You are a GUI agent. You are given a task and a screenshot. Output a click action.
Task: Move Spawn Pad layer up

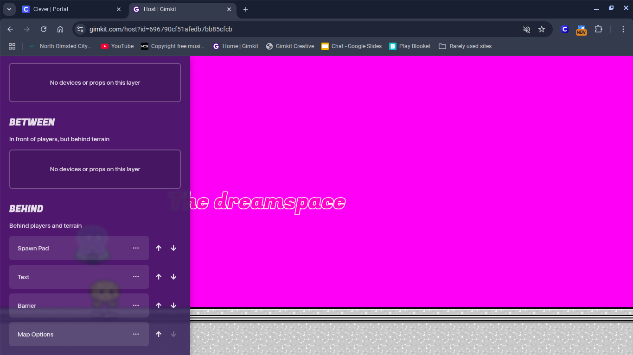tap(159, 248)
